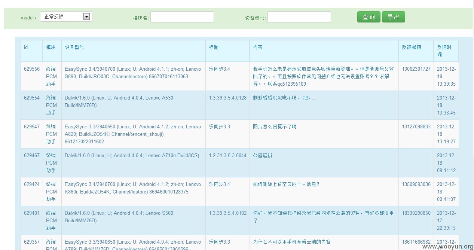
Task: Click content 为什么不可以用手机查看云端的内容
Action: click(x=292, y=242)
